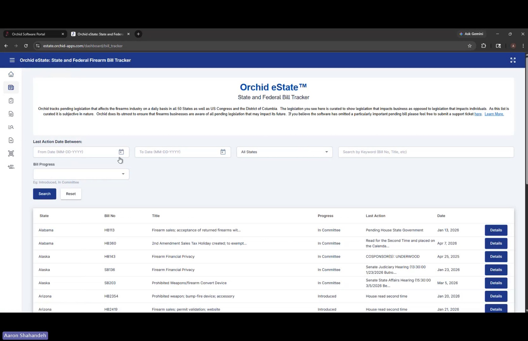
Task: Open Details for Alaska HB143
Action: (496, 257)
